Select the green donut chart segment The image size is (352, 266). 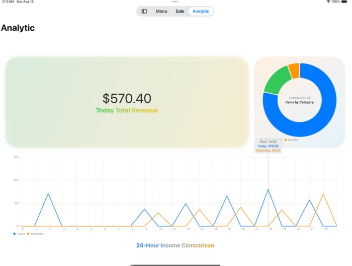(278, 80)
